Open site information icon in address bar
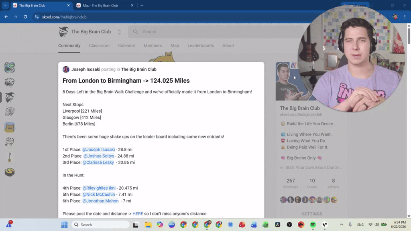411x231 pixels. coord(37,17)
